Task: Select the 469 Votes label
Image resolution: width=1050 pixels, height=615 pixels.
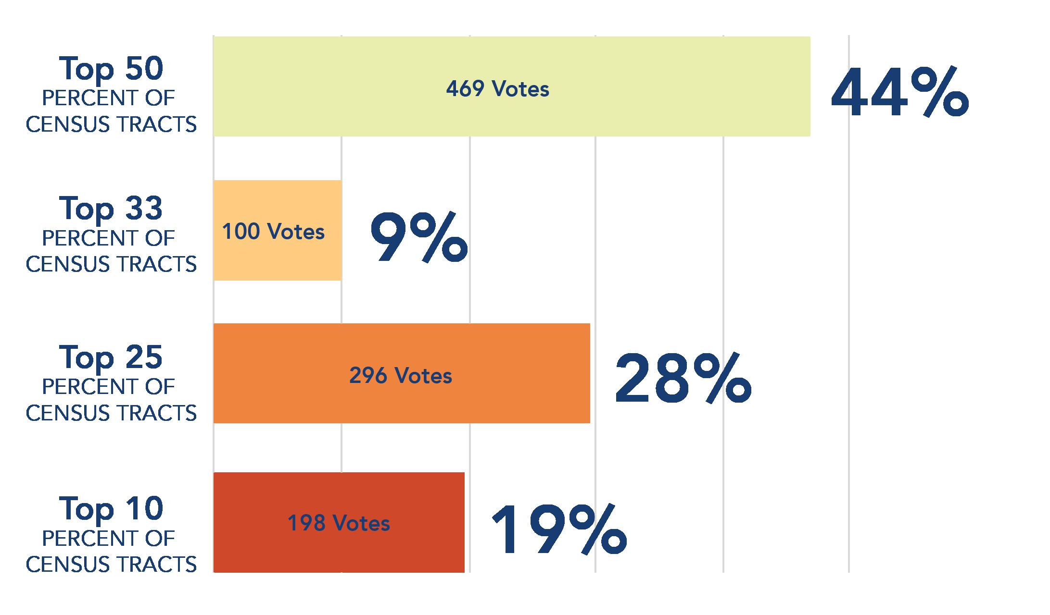Action: tap(497, 89)
